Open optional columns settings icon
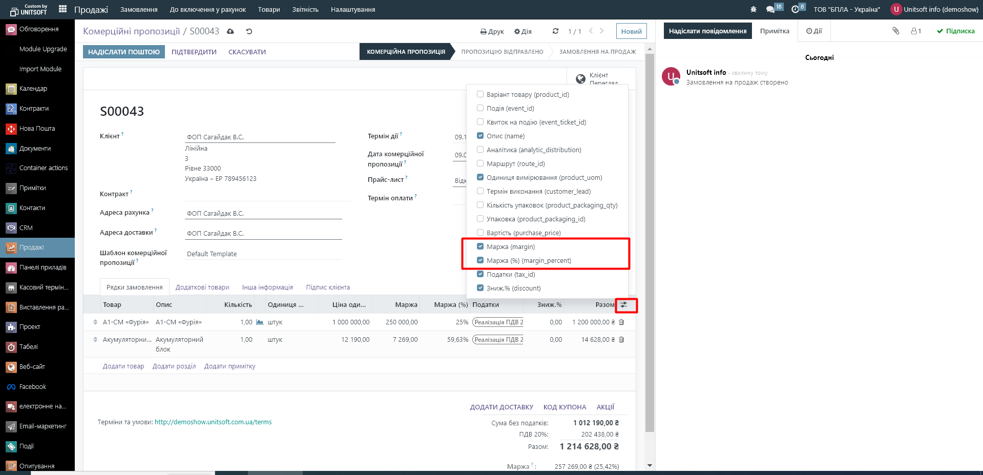This screenshot has height=475, width=983. click(623, 305)
